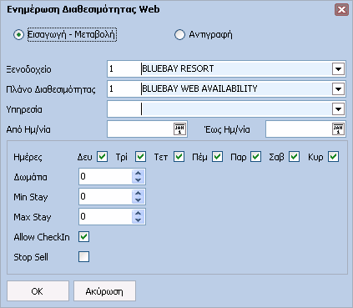The width and height of the screenshot is (353, 308).
Task: Close the Ενημέρωση Διαθεσιμότητας Web dialog
Action: click(341, 10)
